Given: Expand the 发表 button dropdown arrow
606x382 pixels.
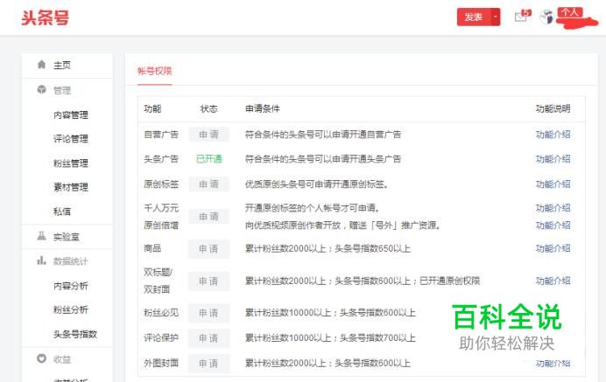Looking at the screenshot, I should [x=496, y=17].
